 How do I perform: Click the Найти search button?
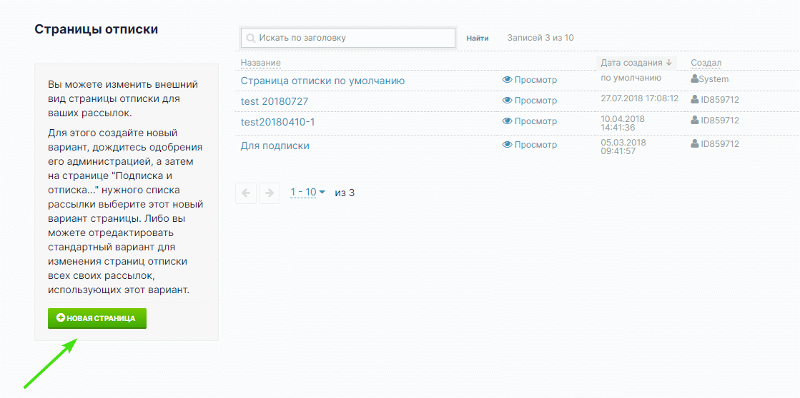478,39
